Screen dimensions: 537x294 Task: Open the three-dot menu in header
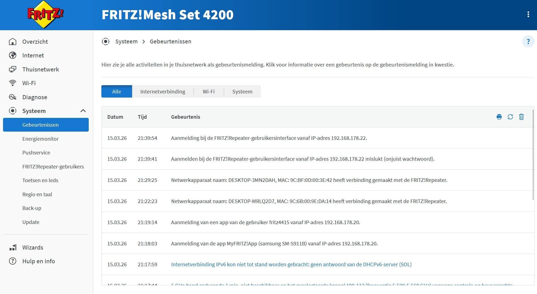[x=528, y=15]
